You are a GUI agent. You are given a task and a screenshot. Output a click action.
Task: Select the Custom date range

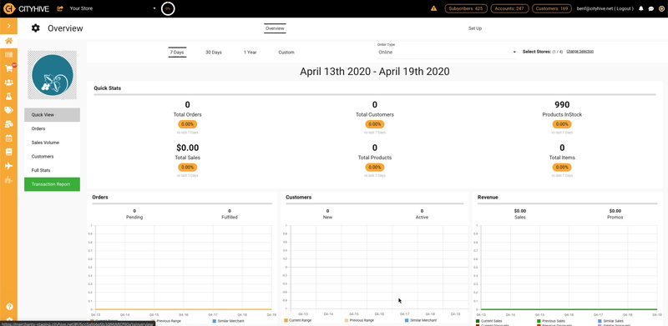click(286, 53)
